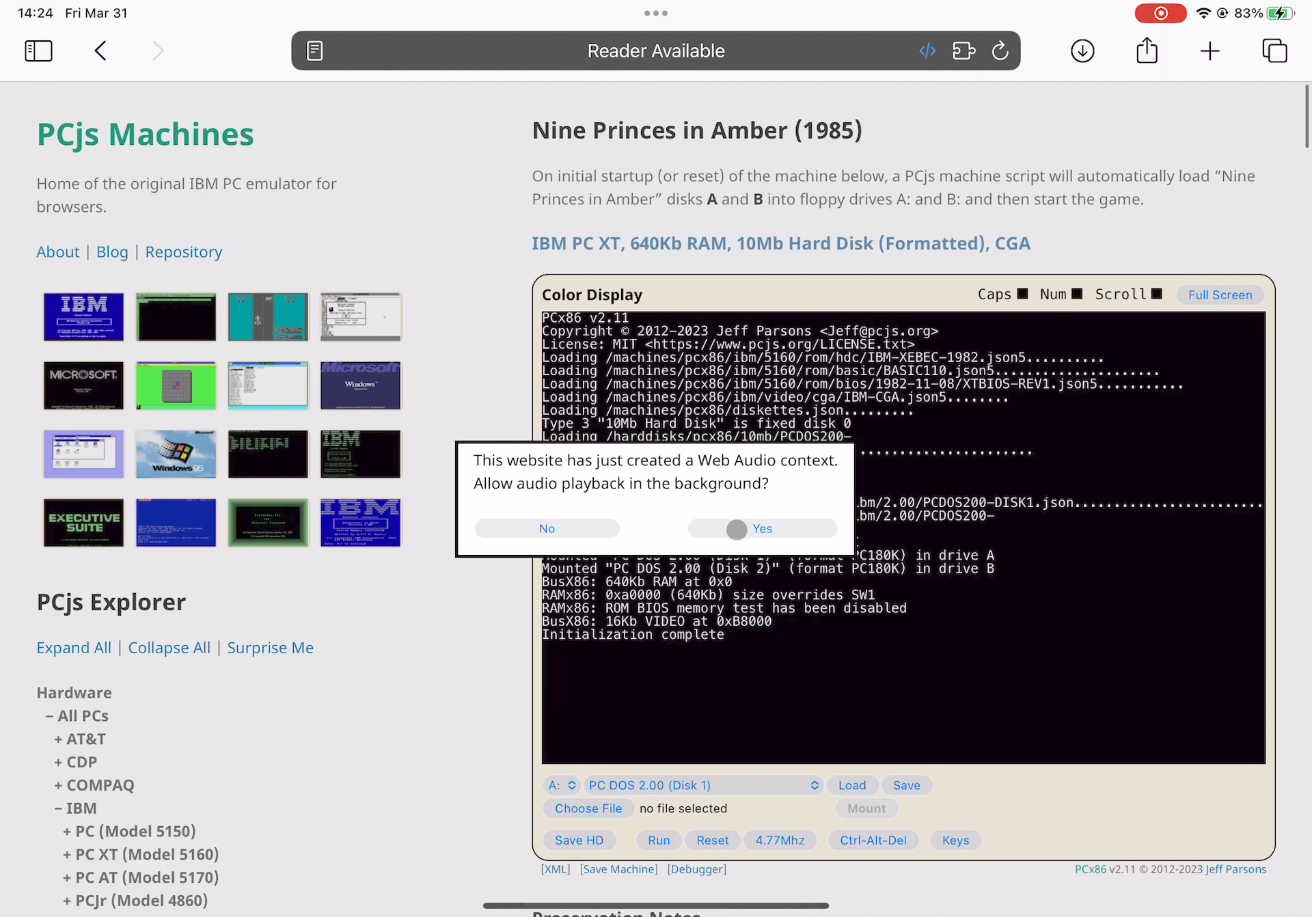Toggle the Caps lock indicator

[1022, 294]
